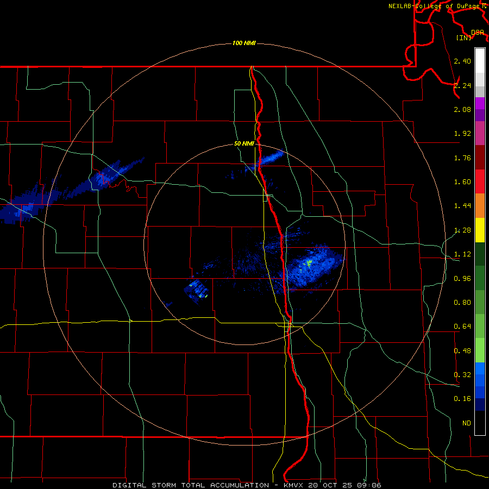Image resolution: width=489 pixels, height=489 pixels.
Task: Click the [IN] units label
Action: (x=464, y=37)
